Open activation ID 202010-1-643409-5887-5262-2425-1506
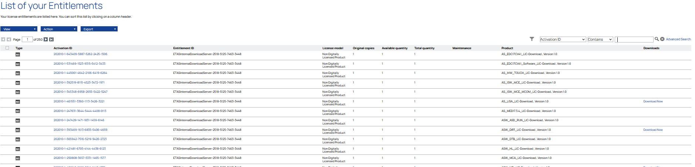This screenshot has height=167, width=695. [80, 54]
